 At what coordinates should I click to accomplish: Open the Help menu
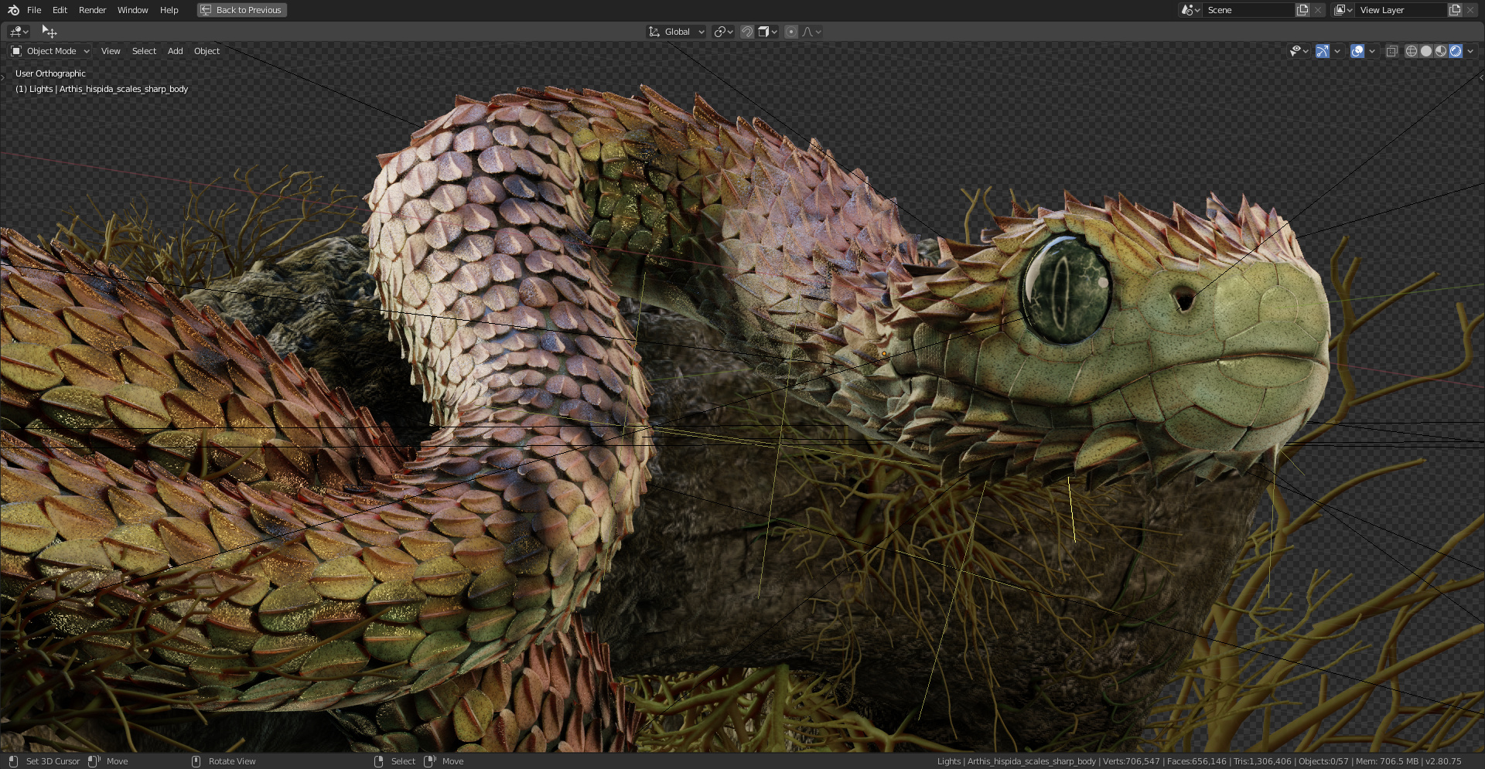tap(169, 10)
